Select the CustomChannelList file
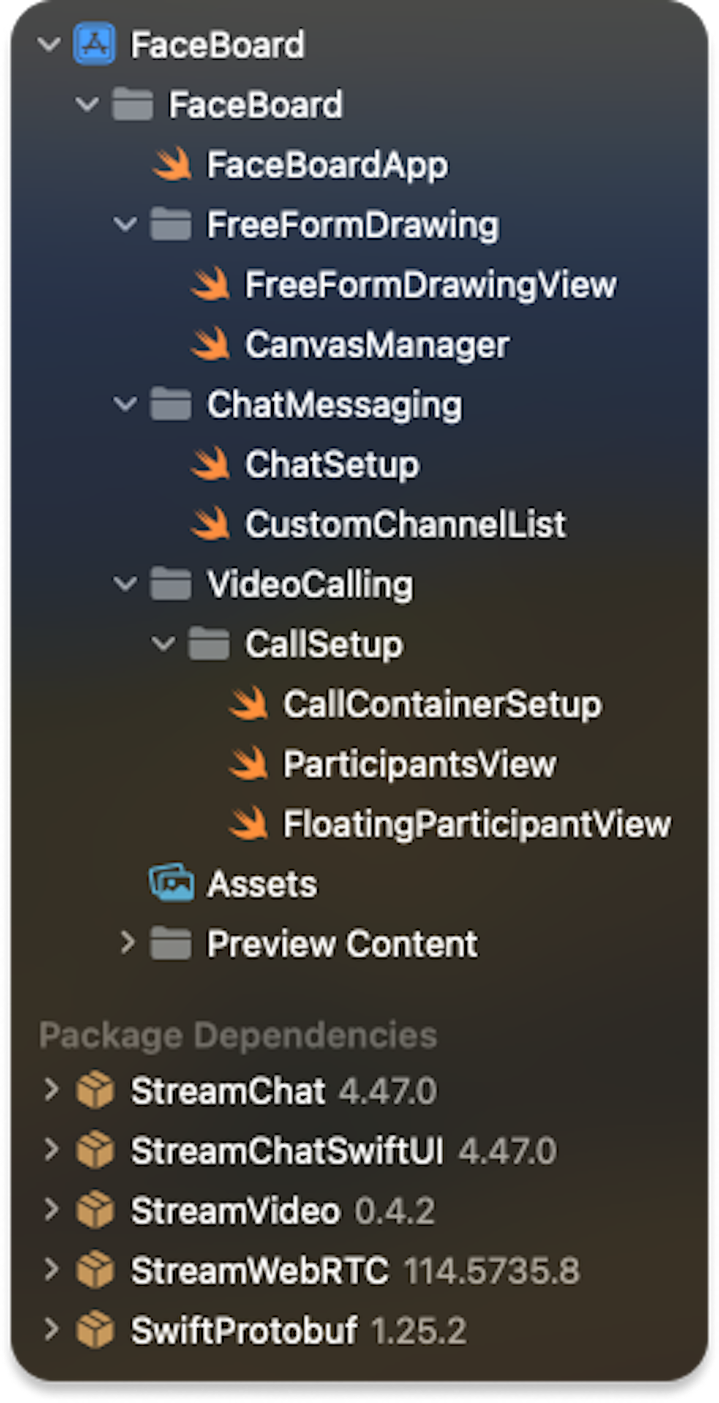The width and height of the screenshot is (719, 1403). [405, 524]
